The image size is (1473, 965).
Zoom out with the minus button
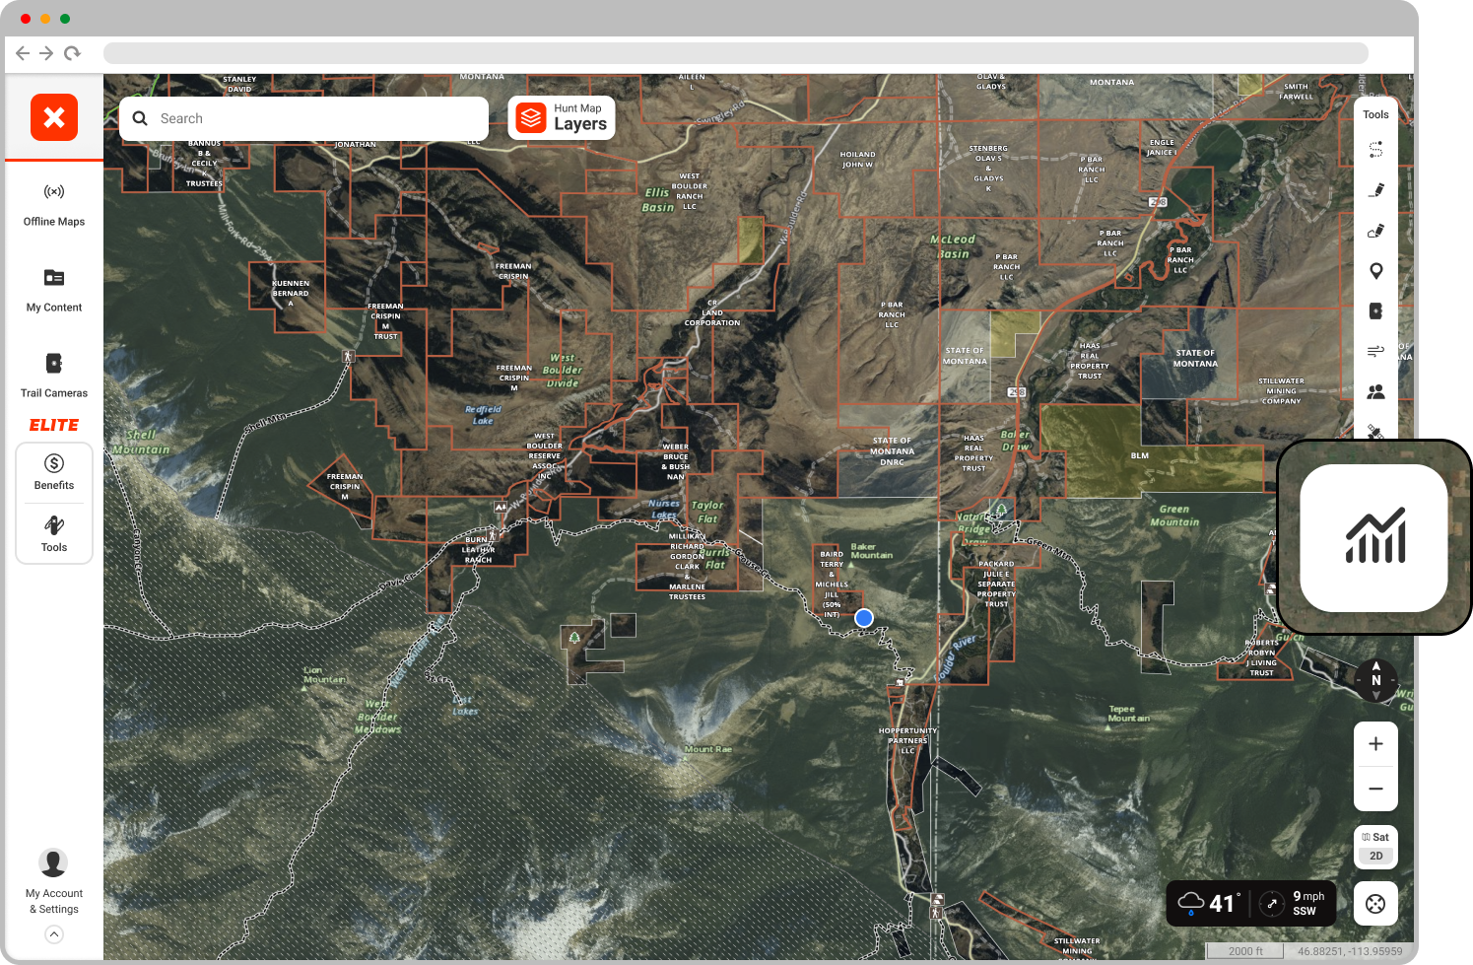[1376, 789]
